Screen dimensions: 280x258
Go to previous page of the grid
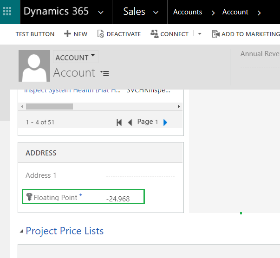tap(130, 123)
